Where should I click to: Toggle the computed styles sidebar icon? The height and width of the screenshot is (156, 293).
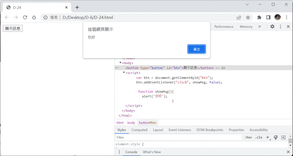(x=283, y=137)
